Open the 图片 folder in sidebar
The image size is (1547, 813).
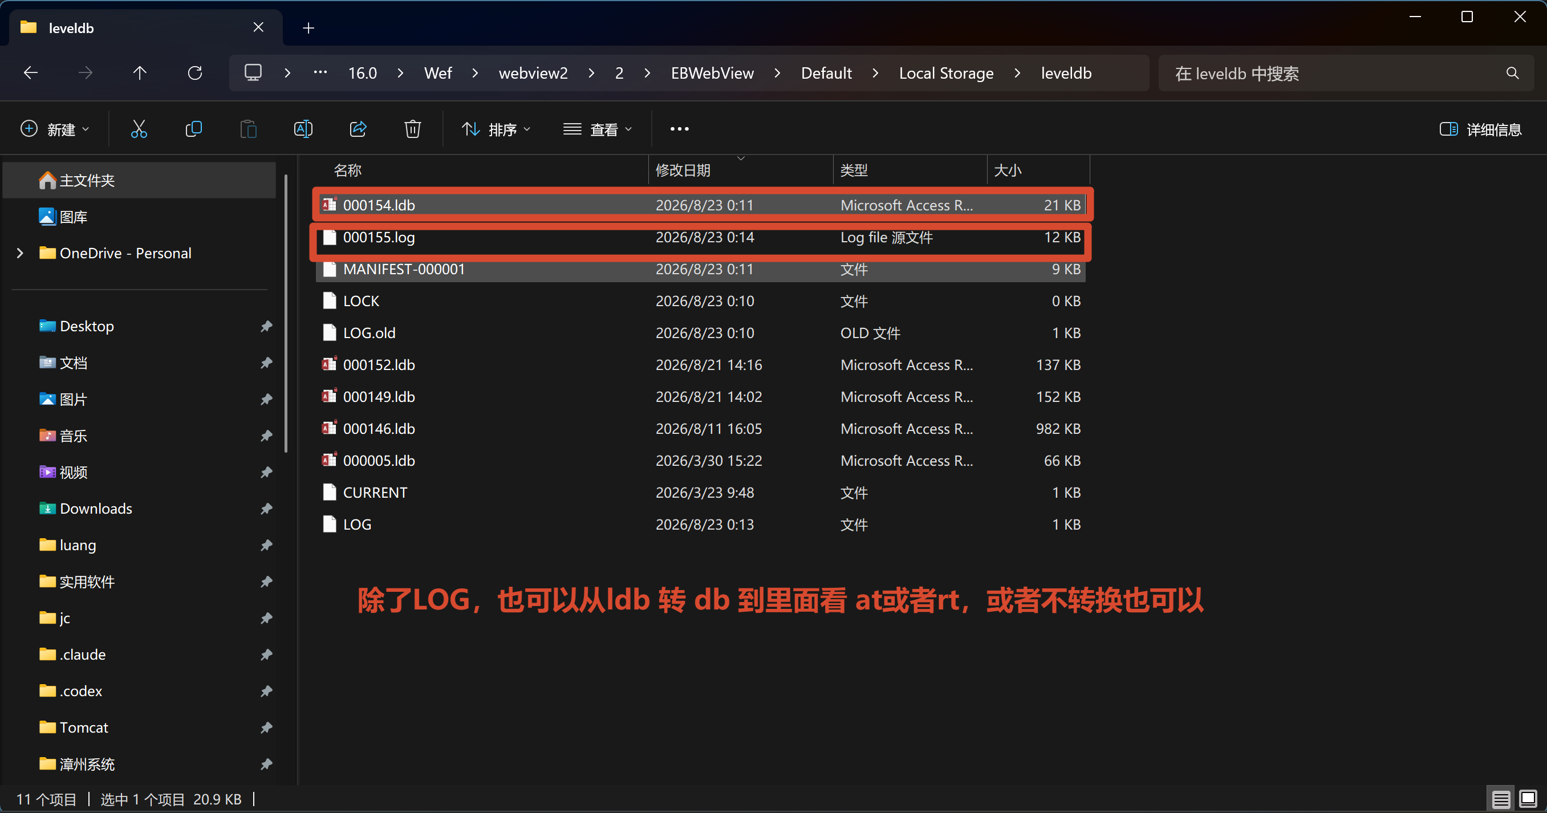(x=139, y=399)
